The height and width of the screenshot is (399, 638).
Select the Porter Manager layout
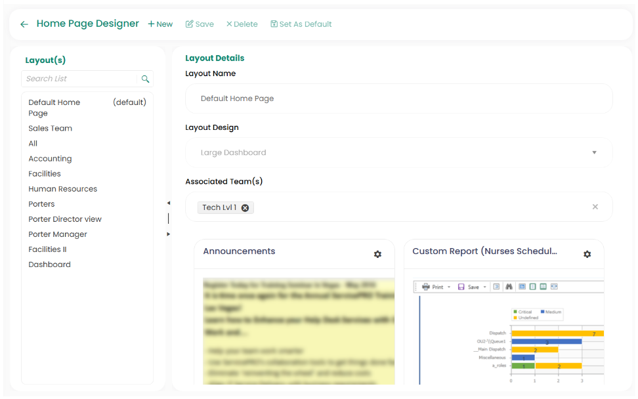pyautogui.click(x=87, y=234)
